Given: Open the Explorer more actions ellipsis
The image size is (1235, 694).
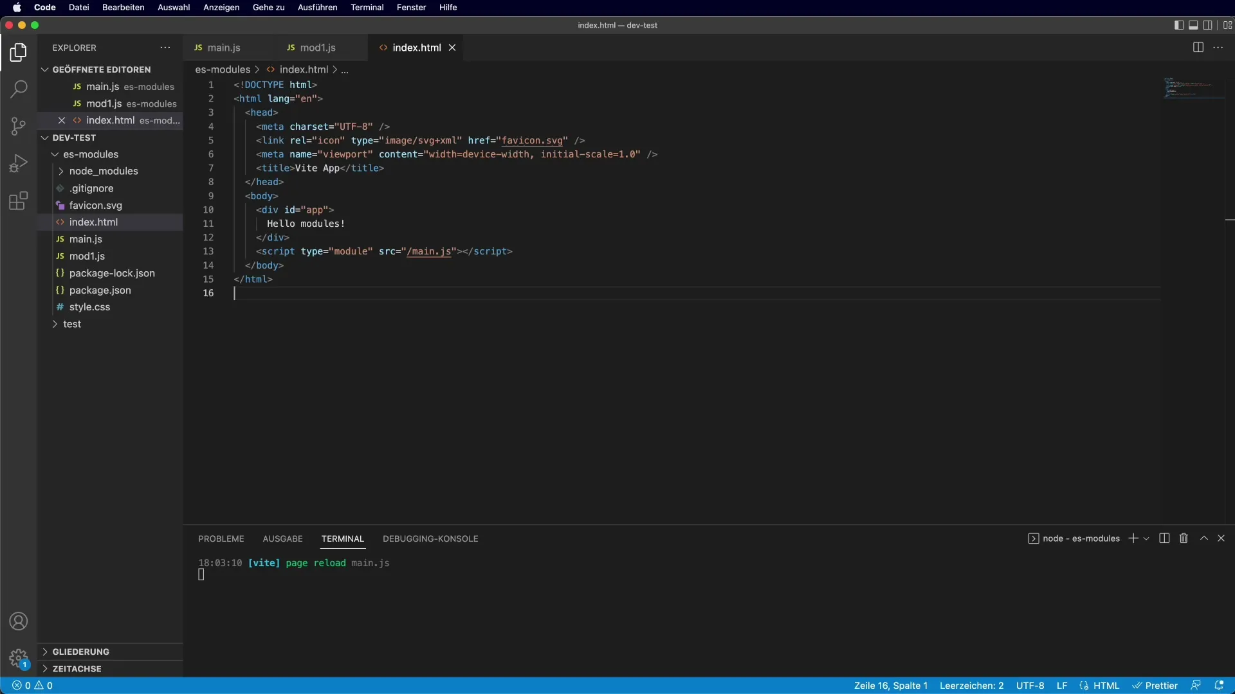Looking at the screenshot, I should 165,48.
